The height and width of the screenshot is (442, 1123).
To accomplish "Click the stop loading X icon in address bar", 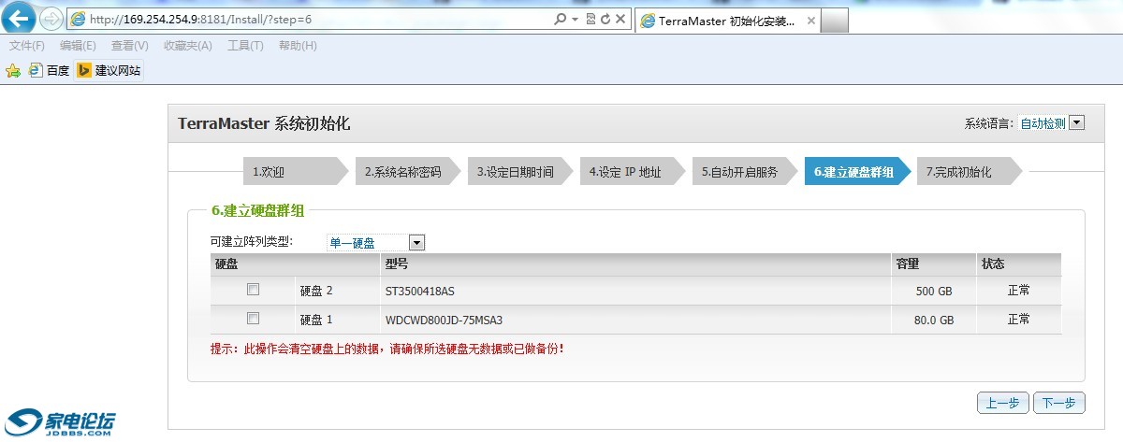I will coord(620,19).
